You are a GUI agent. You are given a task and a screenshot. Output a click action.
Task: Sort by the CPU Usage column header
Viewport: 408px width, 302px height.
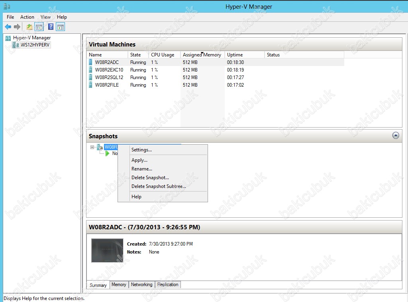[165, 55]
